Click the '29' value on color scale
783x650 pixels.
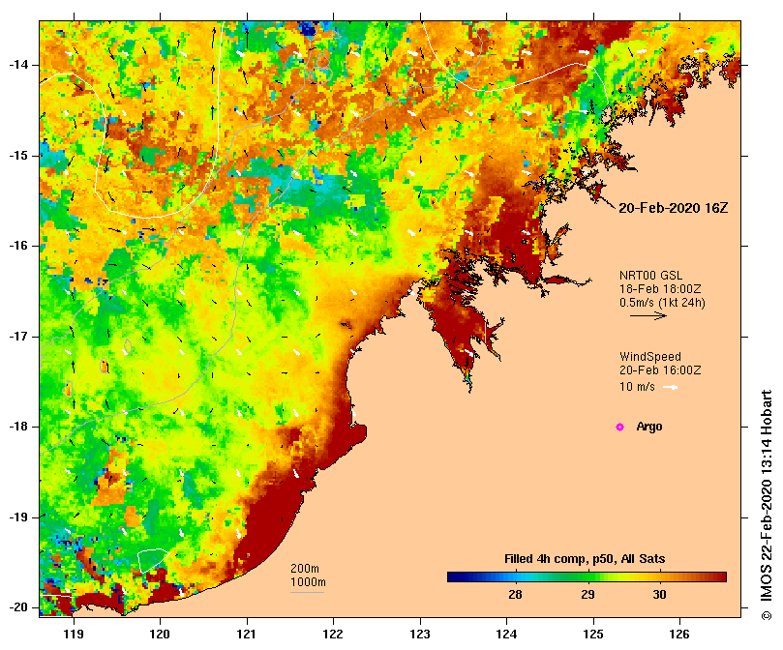tap(587, 595)
